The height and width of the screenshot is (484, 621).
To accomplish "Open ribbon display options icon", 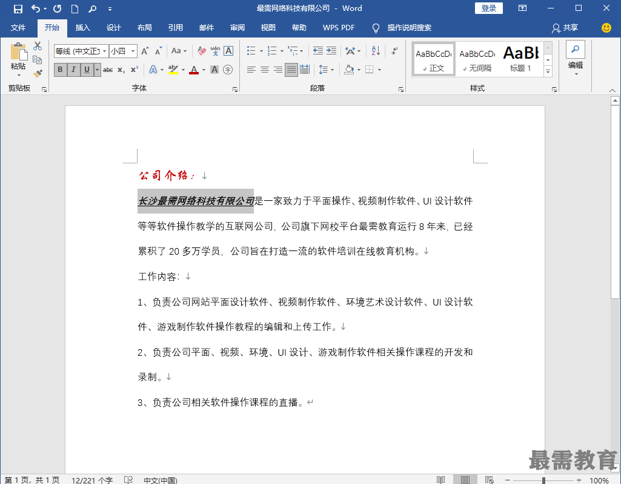I will click(x=522, y=8).
